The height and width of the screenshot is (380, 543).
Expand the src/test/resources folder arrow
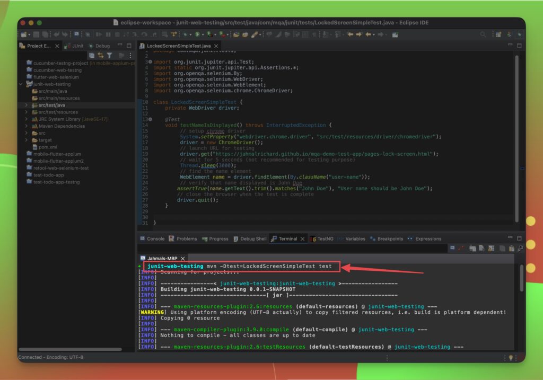[27, 112]
